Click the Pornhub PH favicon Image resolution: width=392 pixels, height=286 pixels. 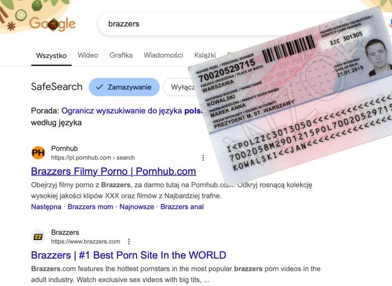pos(38,152)
